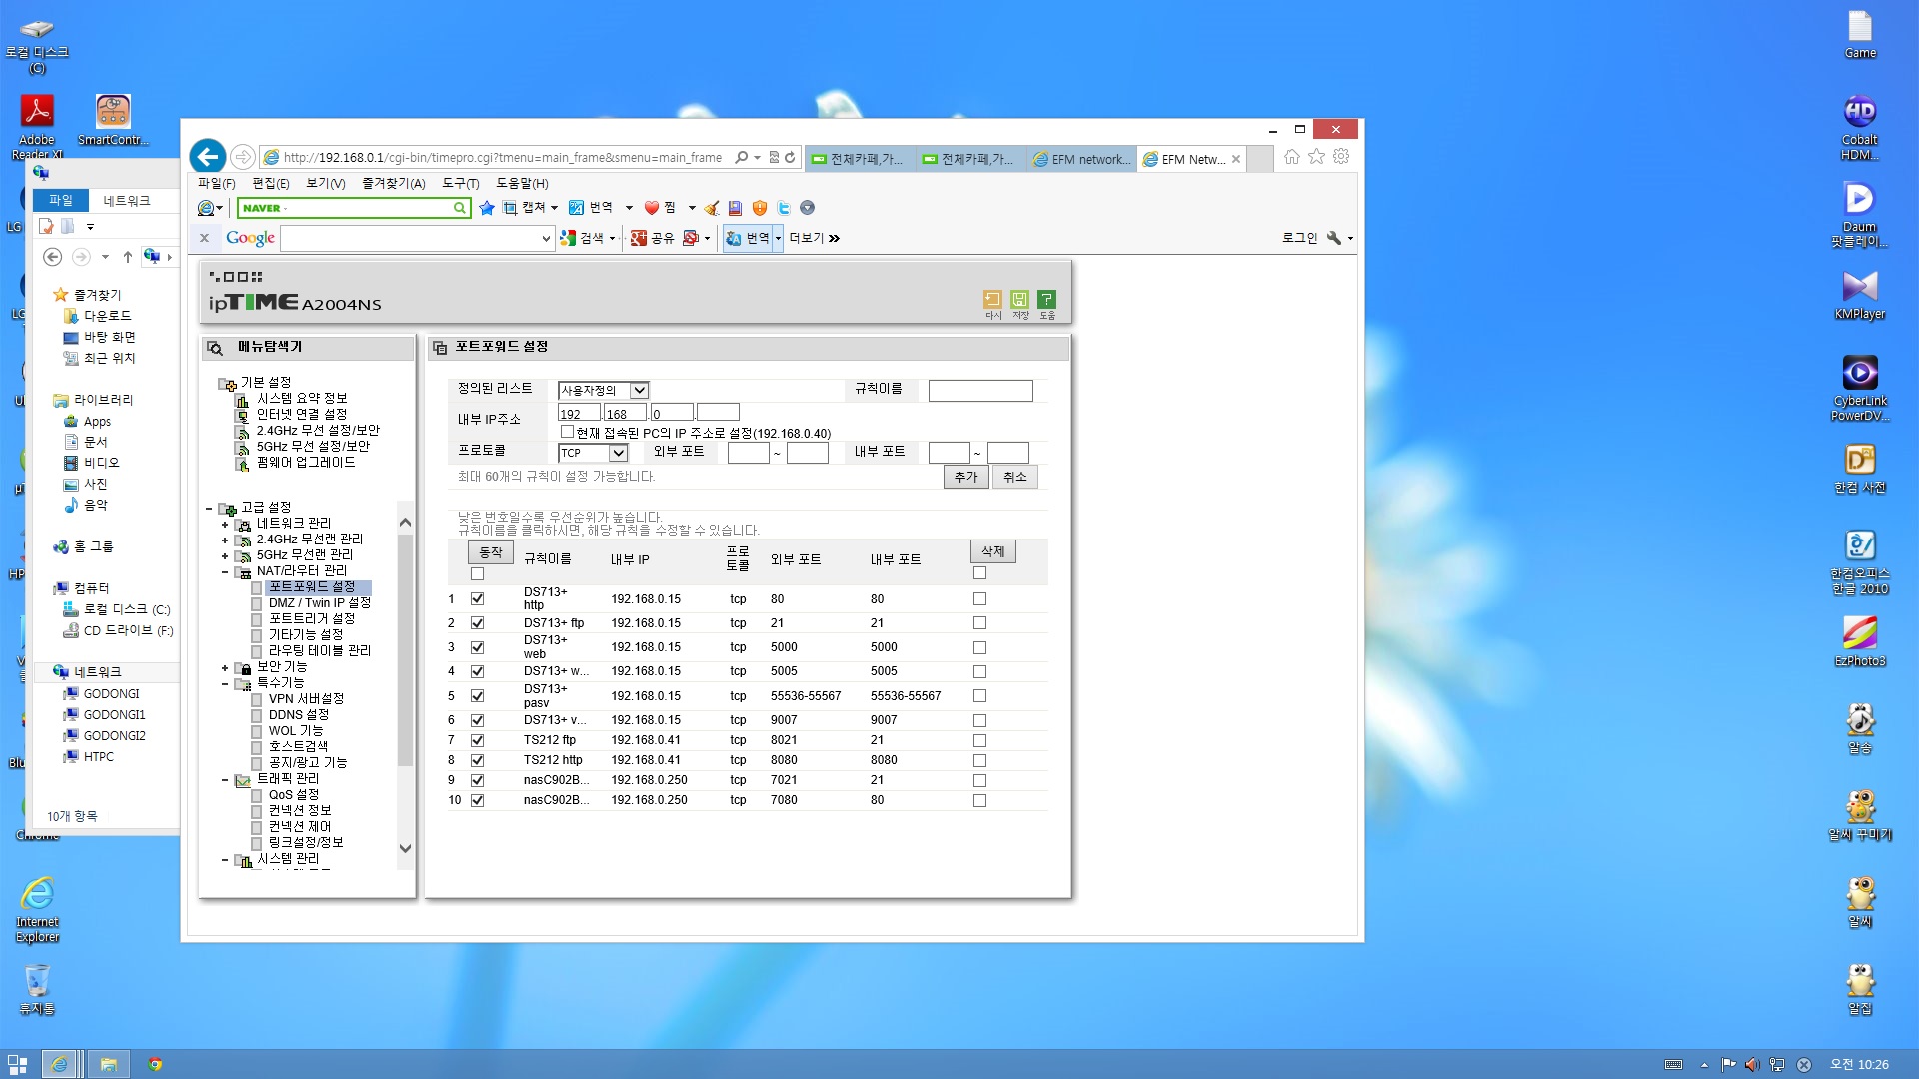
Task: Click the ipTIME save settings icon
Action: tap(1019, 299)
